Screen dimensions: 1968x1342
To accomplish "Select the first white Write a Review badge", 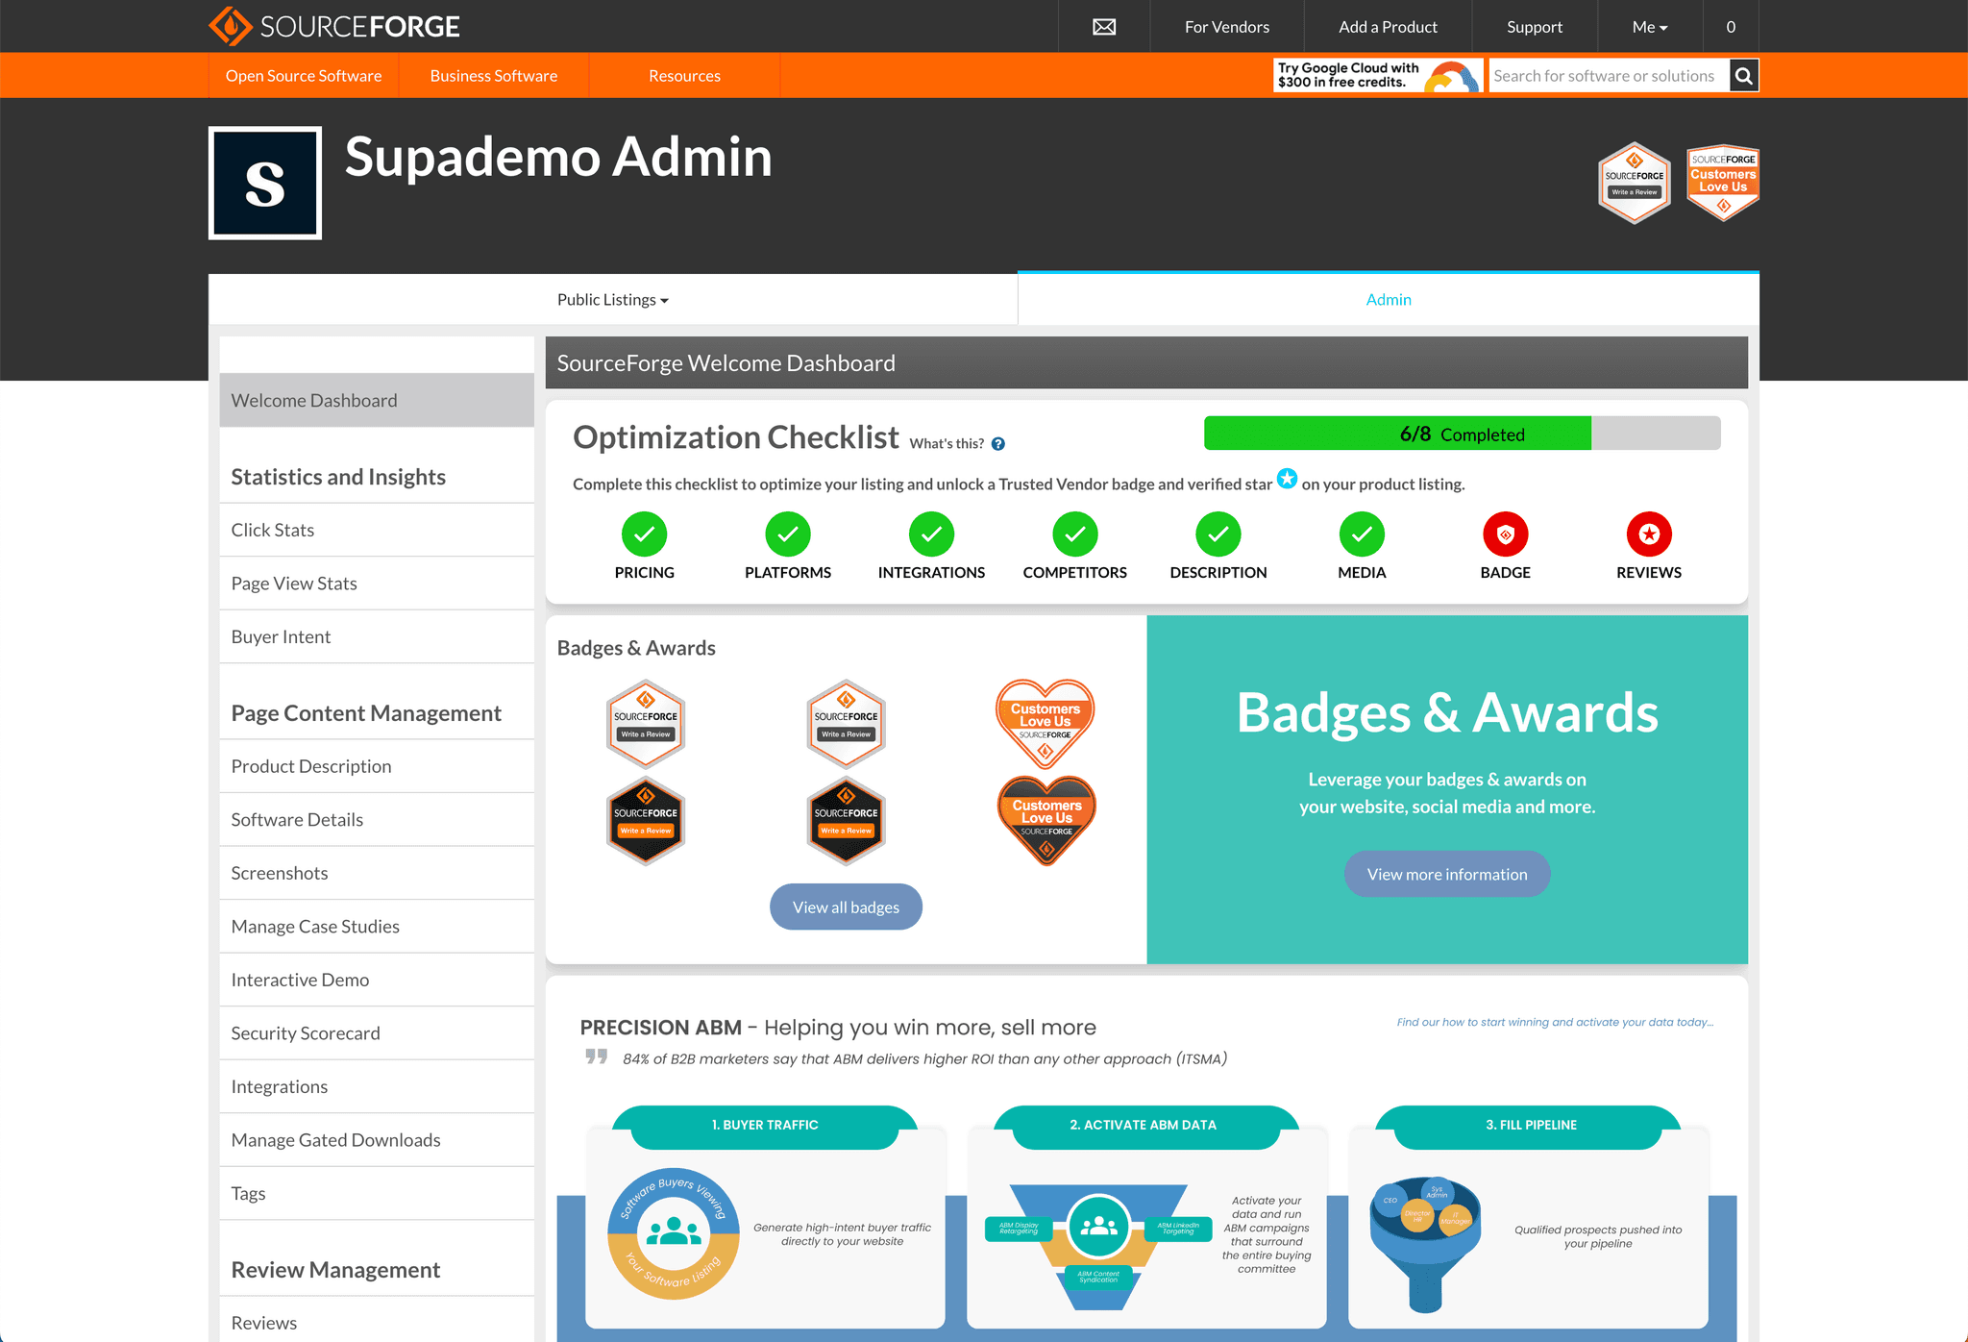I will [646, 723].
